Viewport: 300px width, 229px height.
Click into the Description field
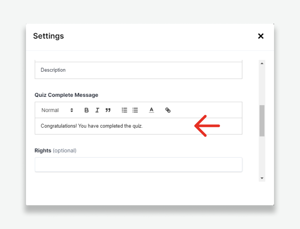point(138,70)
